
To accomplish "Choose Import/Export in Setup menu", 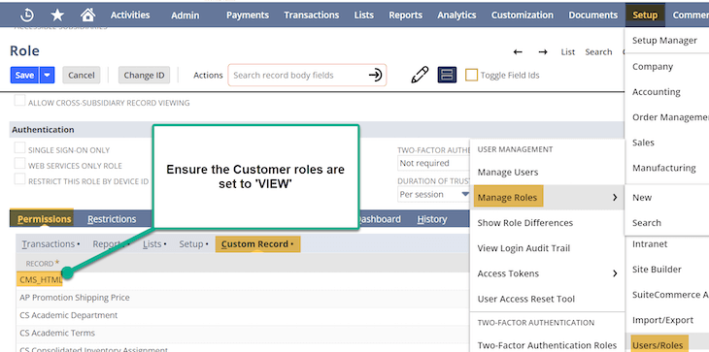I will pos(662,320).
